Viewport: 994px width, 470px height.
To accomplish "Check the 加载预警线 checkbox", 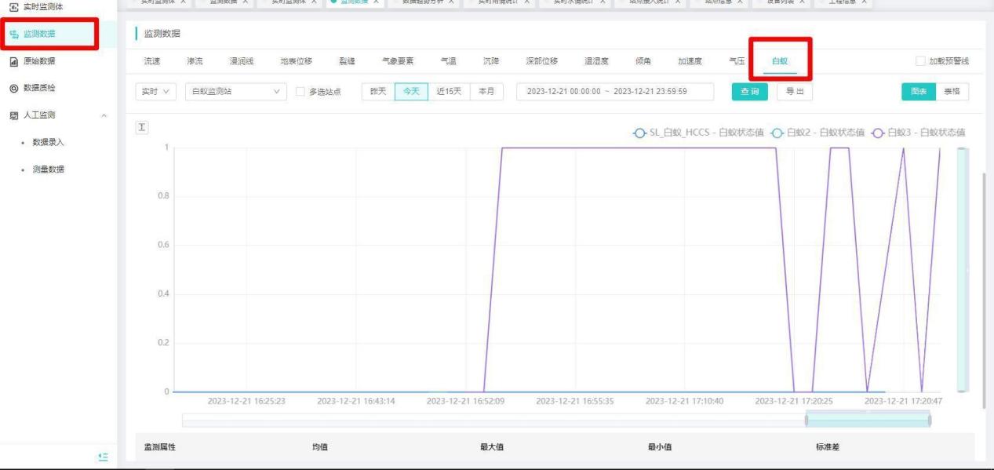I will coord(920,61).
